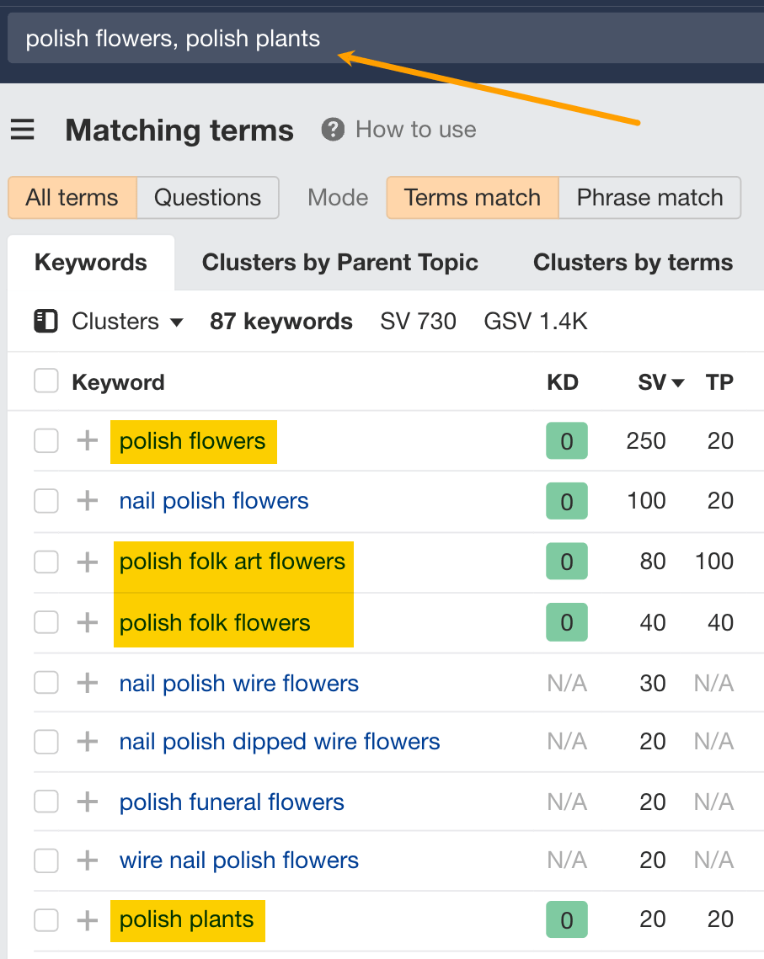Click the plus icon beside nail polish wire flowers
Image resolution: width=764 pixels, height=959 pixels.
pos(87,683)
